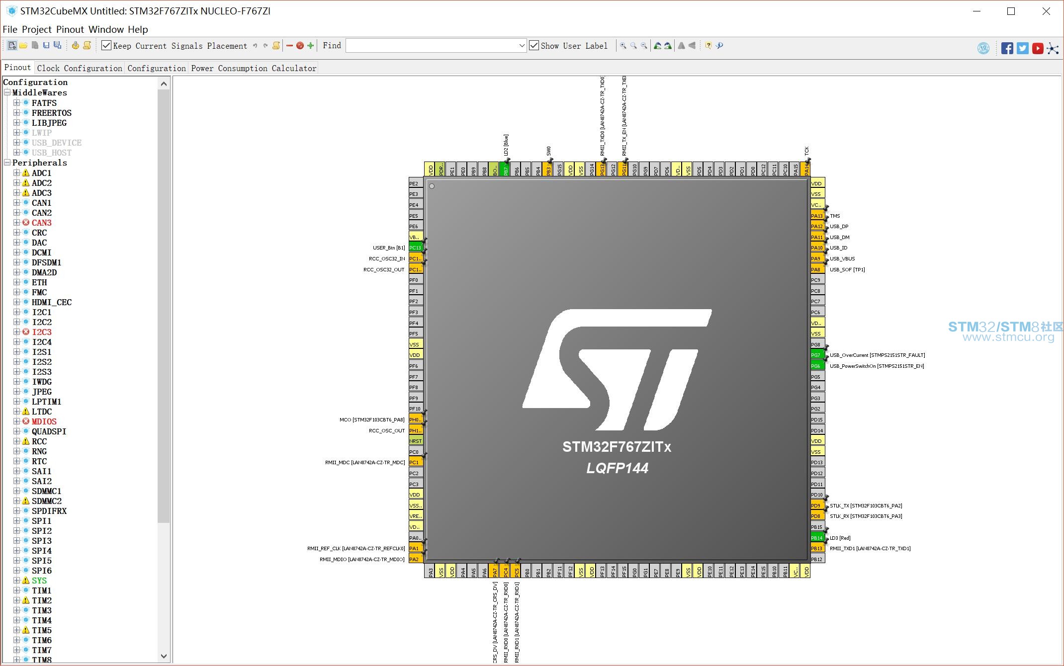Expand the FREERTOS middleware node
This screenshot has width=1064, height=666.
coord(17,113)
